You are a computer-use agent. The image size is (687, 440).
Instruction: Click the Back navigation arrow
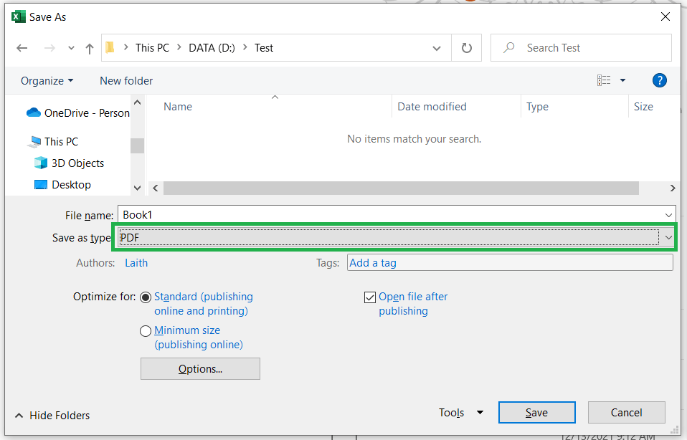click(x=22, y=49)
